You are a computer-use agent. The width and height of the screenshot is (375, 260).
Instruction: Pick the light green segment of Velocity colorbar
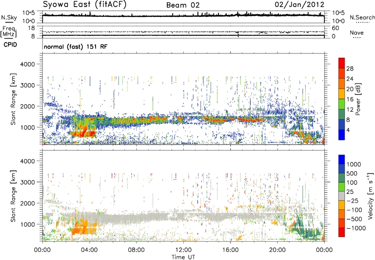click(x=342, y=187)
